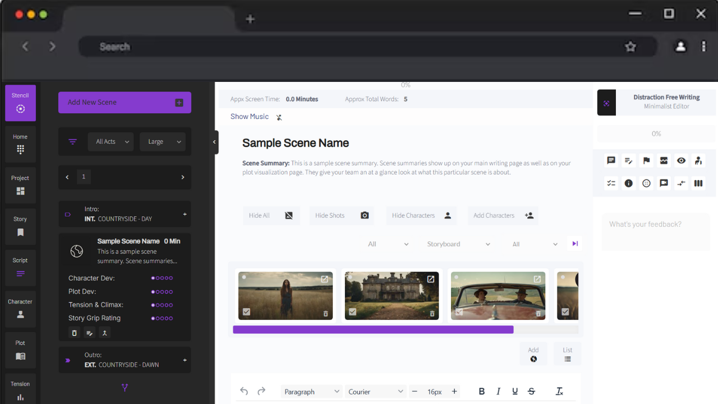The image size is (718, 404).
Task: Set the last Tension & Climax rating dot
Action: click(x=171, y=305)
